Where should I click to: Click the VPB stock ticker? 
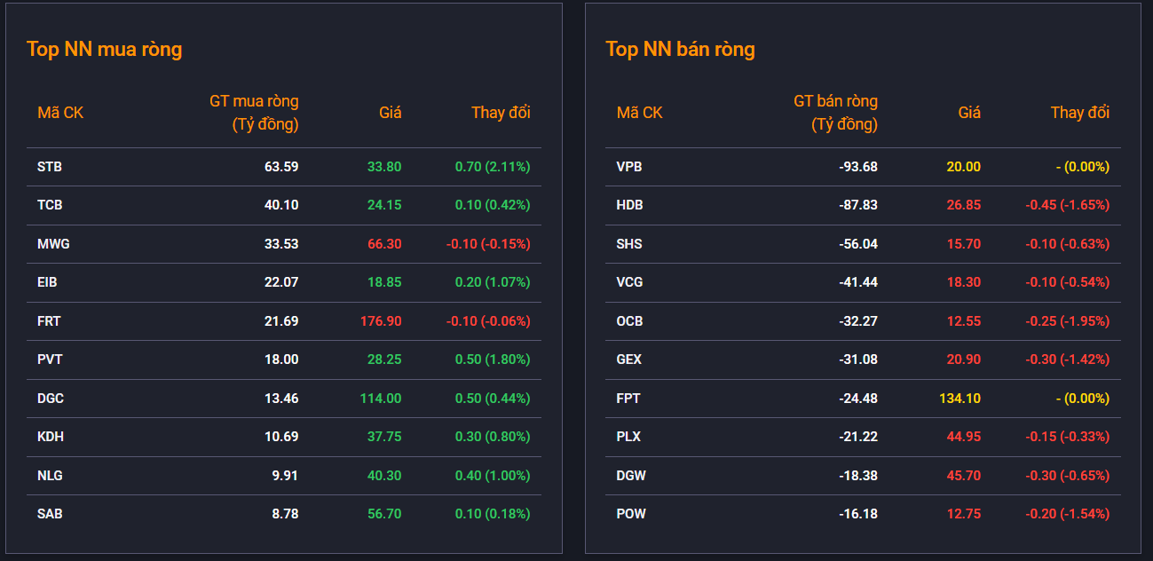pos(629,167)
